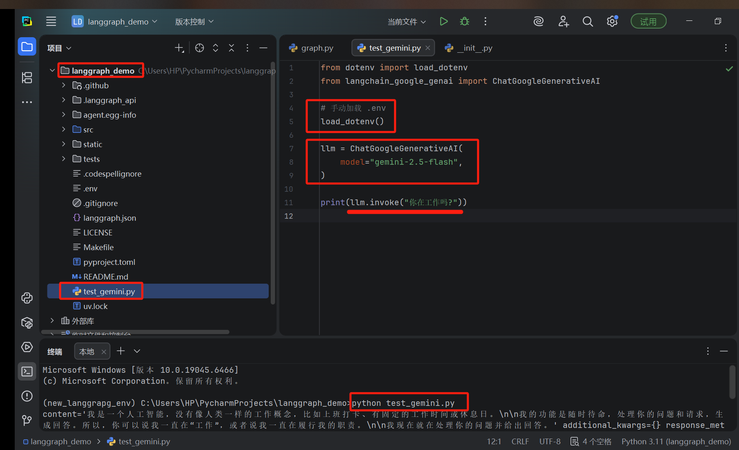The width and height of the screenshot is (739, 450).
Task: Expand all project tree nodes
Action: pyautogui.click(x=216, y=48)
